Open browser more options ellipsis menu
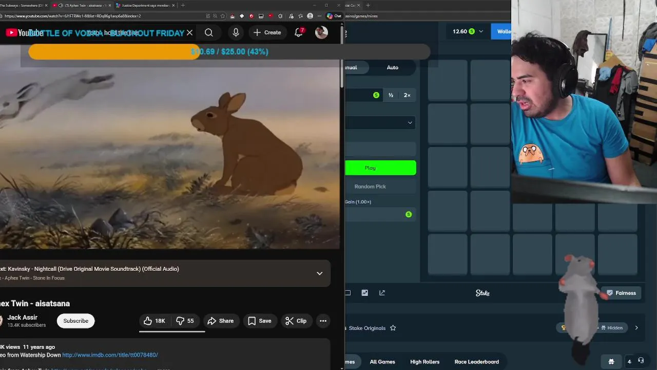This screenshot has width=657, height=370. pos(320,16)
